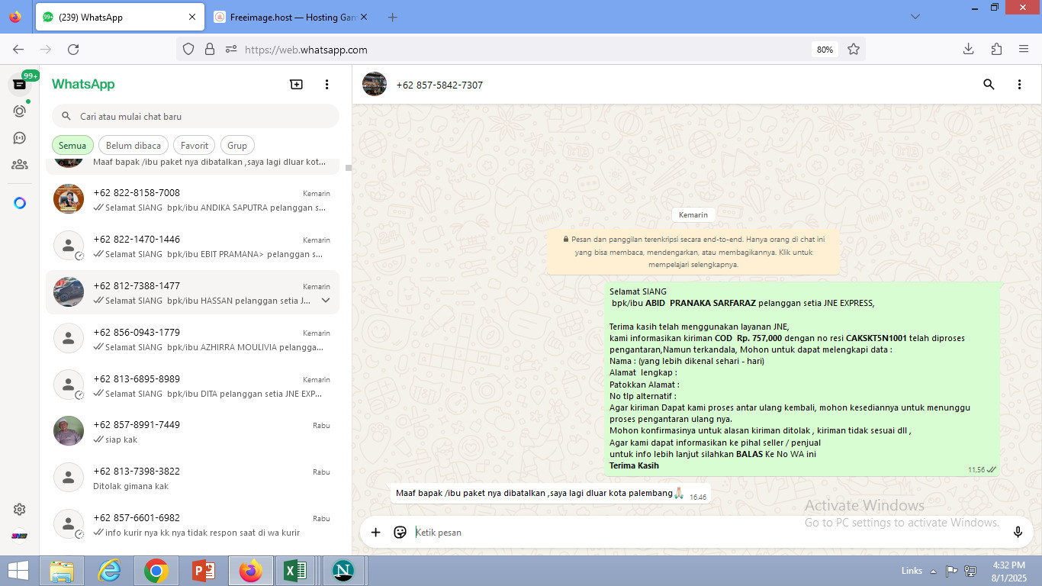This screenshot has height=586, width=1042.
Task: Click the taskbar clock showing 4:32 PM
Action: pos(1008,571)
